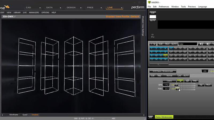The image size is (214, 120).
Task: Toggle the Link button
Action: [179, 76]
